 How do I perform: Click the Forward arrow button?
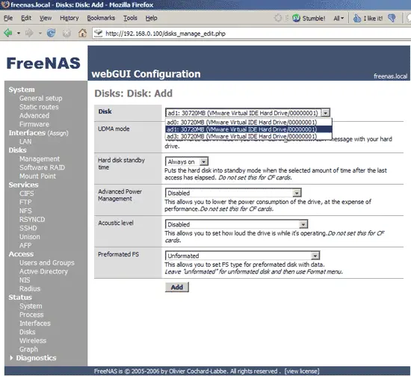pyautogui.click(x=29, y=33)
